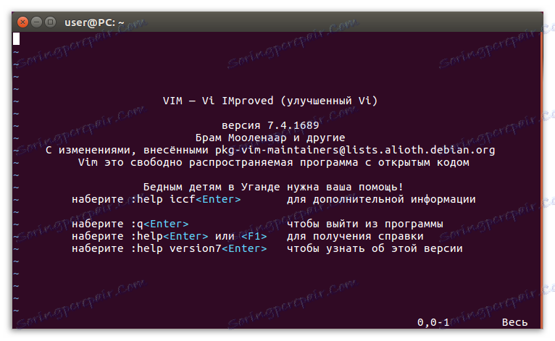Click the '0,0-1' cursor position indicator
The height and width of the screenshot is (341, 555).
pyautogui.click(x=433, y=322)
